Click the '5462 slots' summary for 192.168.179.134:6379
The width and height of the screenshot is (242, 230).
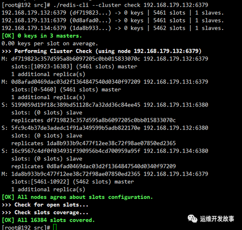(x=169, y=28)
